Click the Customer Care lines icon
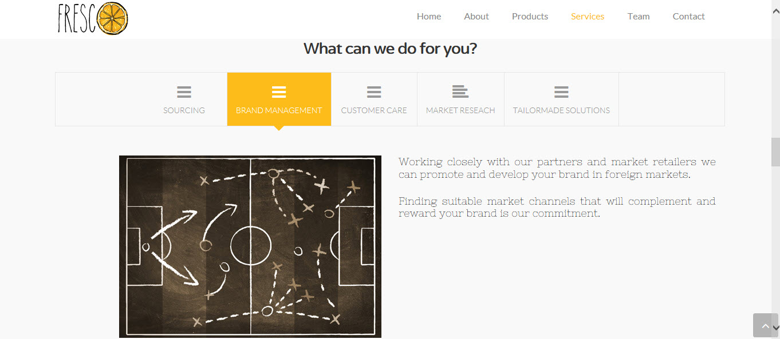This screenshot has width=780, height=339. [374, 92]
